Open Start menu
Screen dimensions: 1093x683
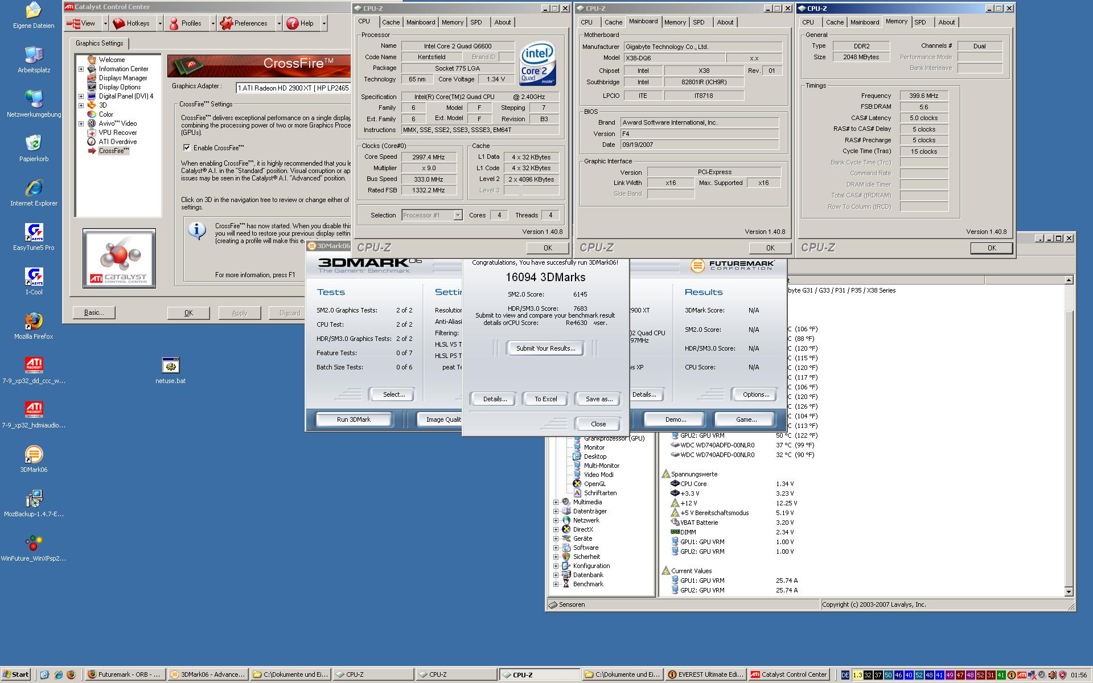pos(15,675)
